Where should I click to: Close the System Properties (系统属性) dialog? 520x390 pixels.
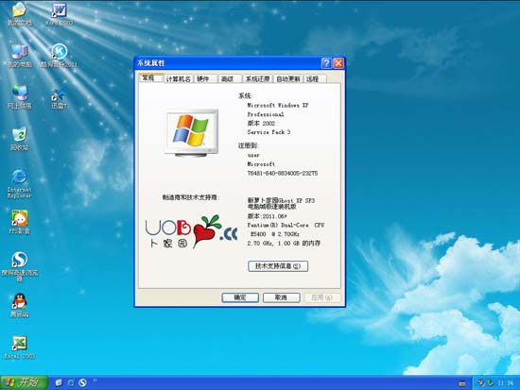tap(338, 63)
